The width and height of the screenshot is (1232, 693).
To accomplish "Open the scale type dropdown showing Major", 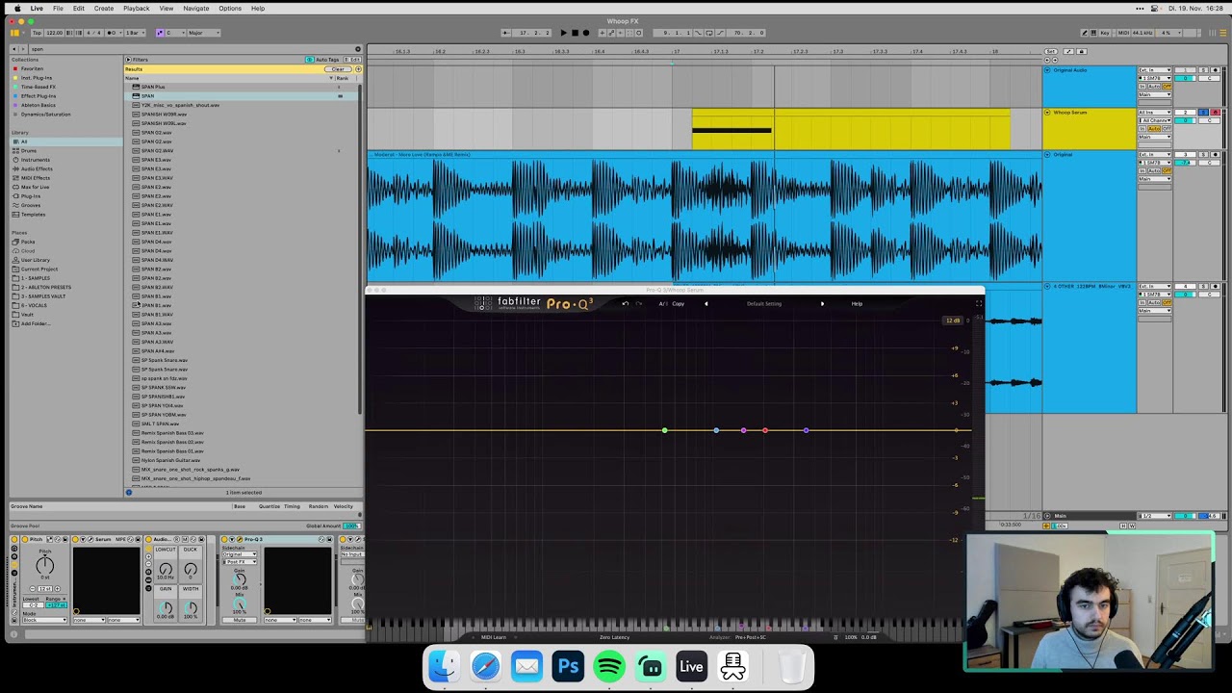I will (204, 33).
